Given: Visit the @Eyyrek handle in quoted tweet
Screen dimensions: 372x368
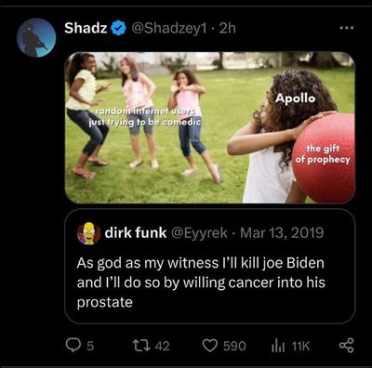Looking at the screenshot, I should [199, 233].
